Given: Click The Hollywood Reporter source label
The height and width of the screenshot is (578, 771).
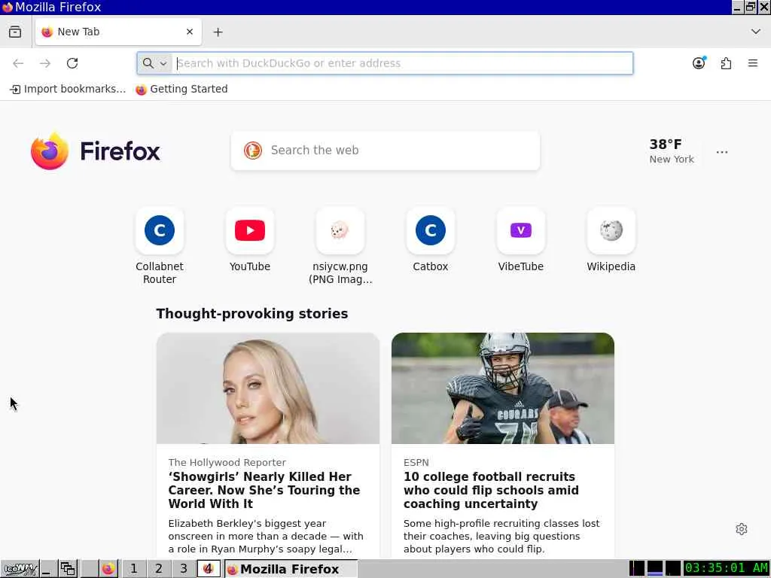Looking at the screenshot, I should [x=227, y=463].
